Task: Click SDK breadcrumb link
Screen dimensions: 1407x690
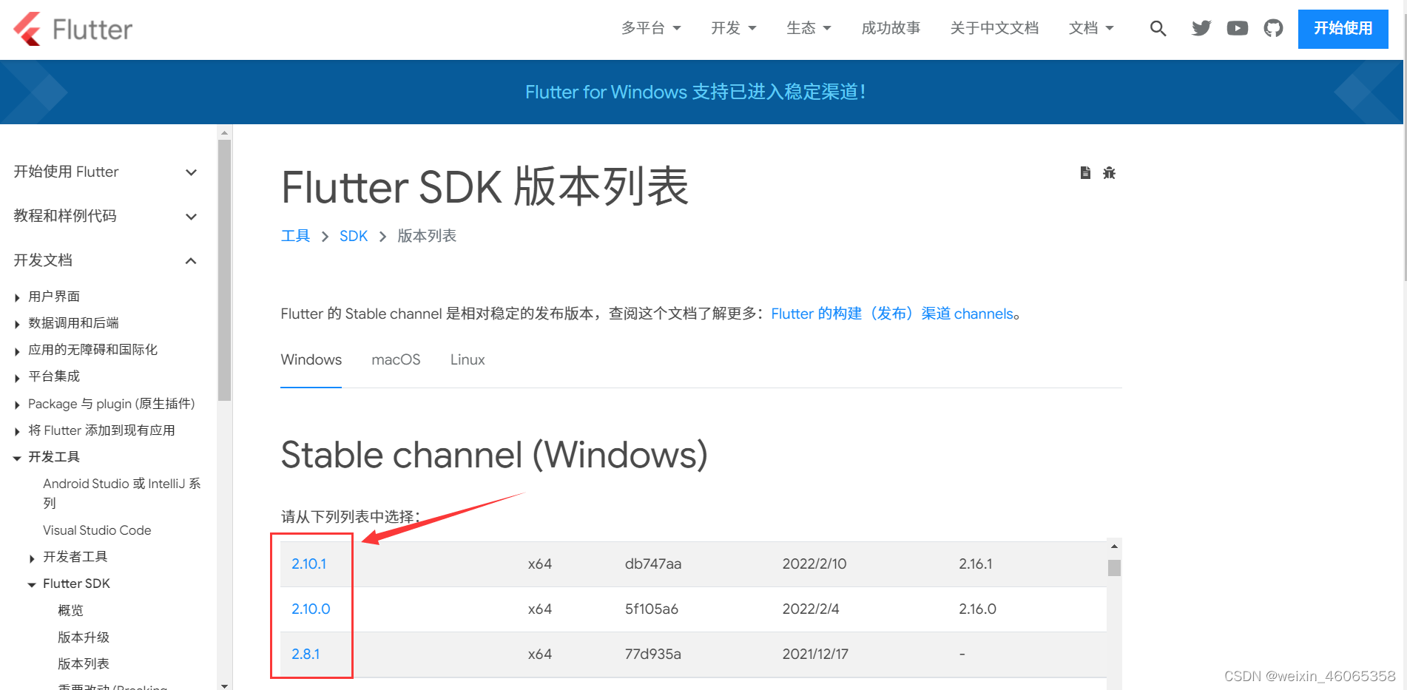Action: click(x=354, y=236)
